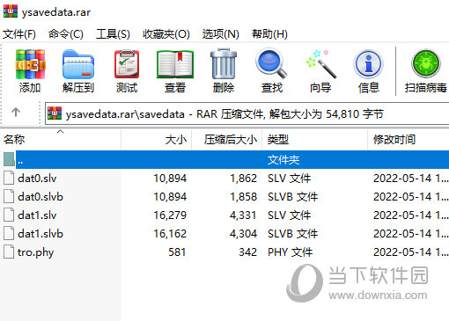Select the tro.phy file icon

coord(9,252)
